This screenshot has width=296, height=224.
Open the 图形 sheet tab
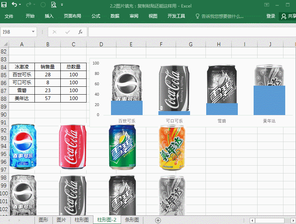[x=43, y=220]
